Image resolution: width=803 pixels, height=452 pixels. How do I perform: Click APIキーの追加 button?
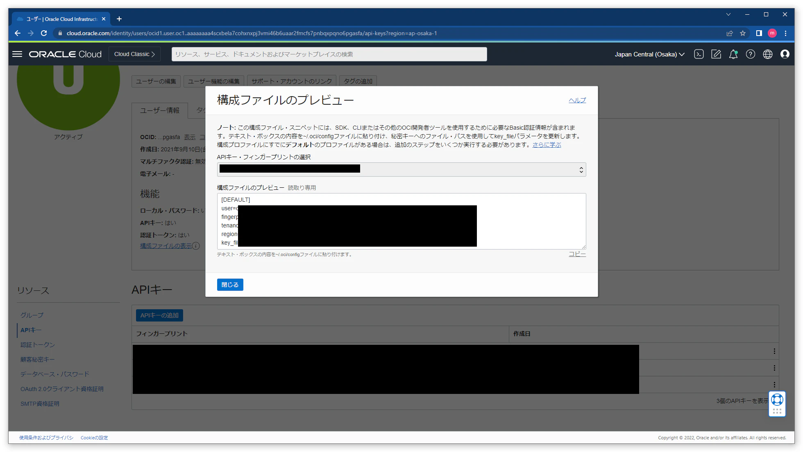(x=159, y=315)
